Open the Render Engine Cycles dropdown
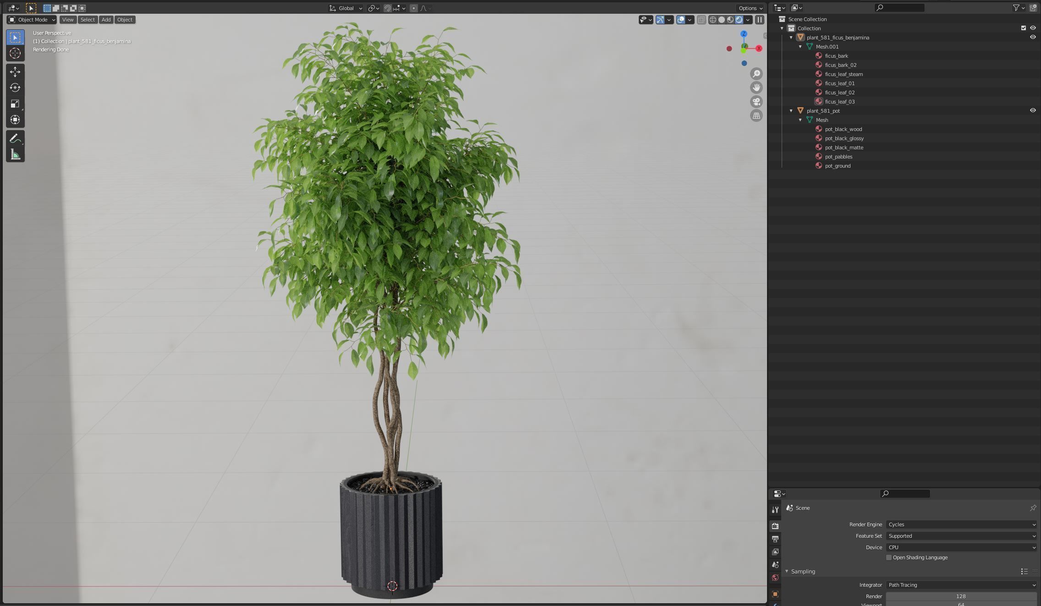 (x=961, y=524)
